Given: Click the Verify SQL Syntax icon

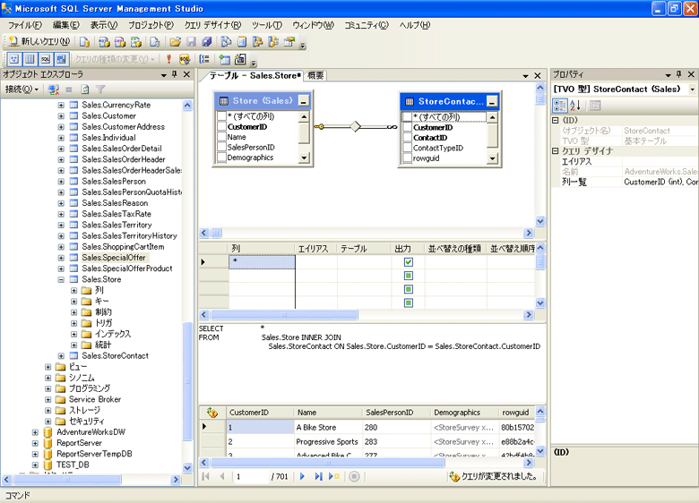Looking at the screenshot, I should [185, 59].
